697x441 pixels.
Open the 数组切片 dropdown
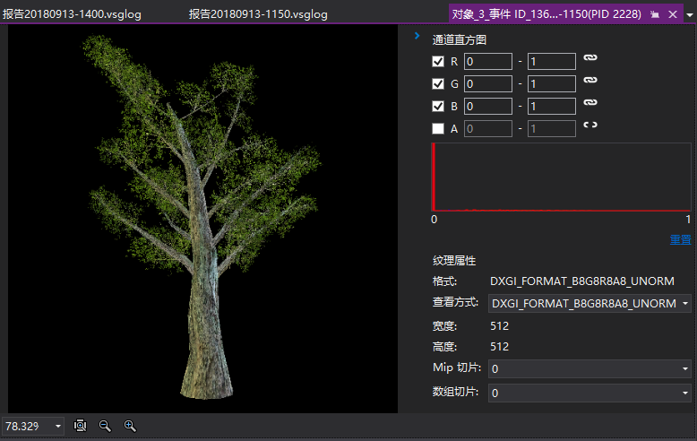pos(589,393)
